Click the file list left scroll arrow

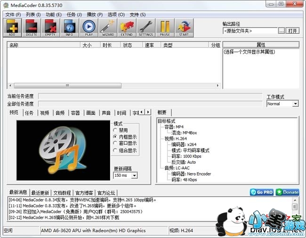tap(10, 86)
